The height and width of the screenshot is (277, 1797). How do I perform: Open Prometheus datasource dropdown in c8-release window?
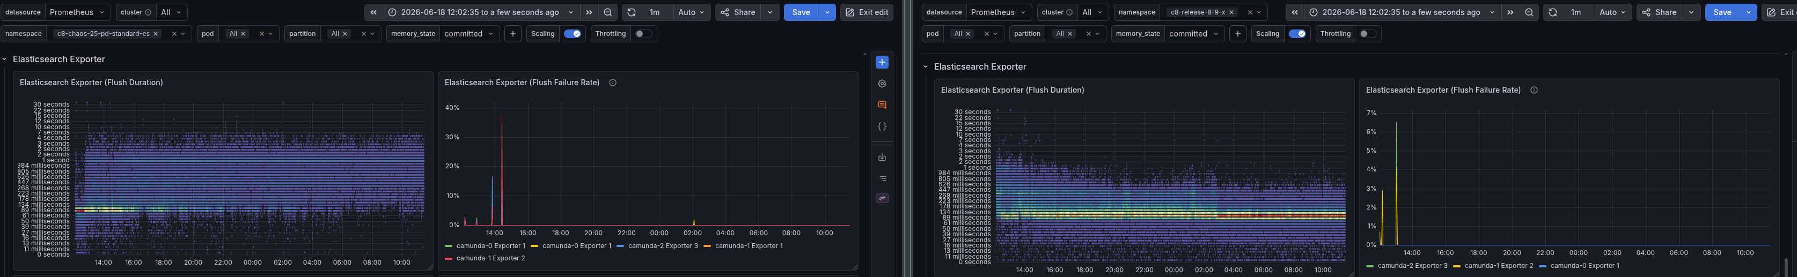(x=999, y=12)
